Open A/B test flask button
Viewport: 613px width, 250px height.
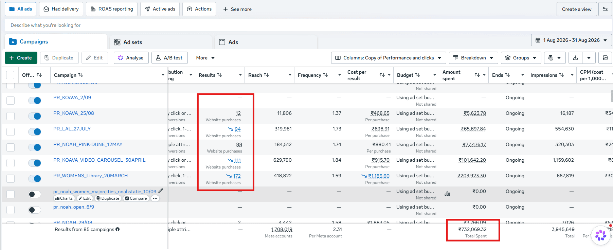point(169,58)
